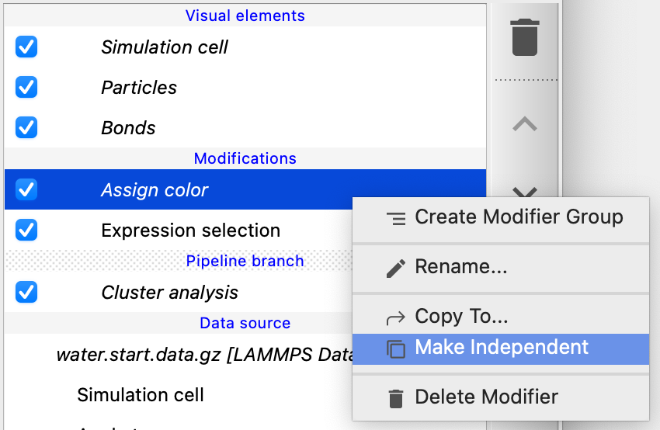Click the trash icon beside Delete Modifier

tap(396, 398)
